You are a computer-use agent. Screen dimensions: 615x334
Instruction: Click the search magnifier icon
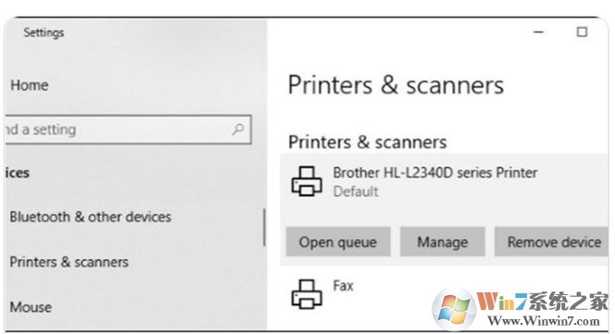coord(238,129)
